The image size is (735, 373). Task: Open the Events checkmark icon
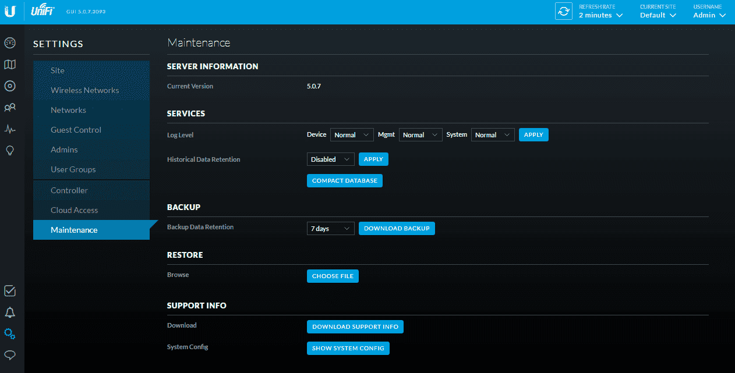click(x=10, y=291)
